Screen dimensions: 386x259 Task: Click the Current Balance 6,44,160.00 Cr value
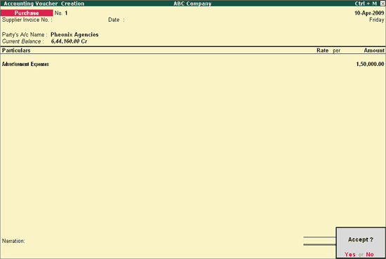pos(69,41)
